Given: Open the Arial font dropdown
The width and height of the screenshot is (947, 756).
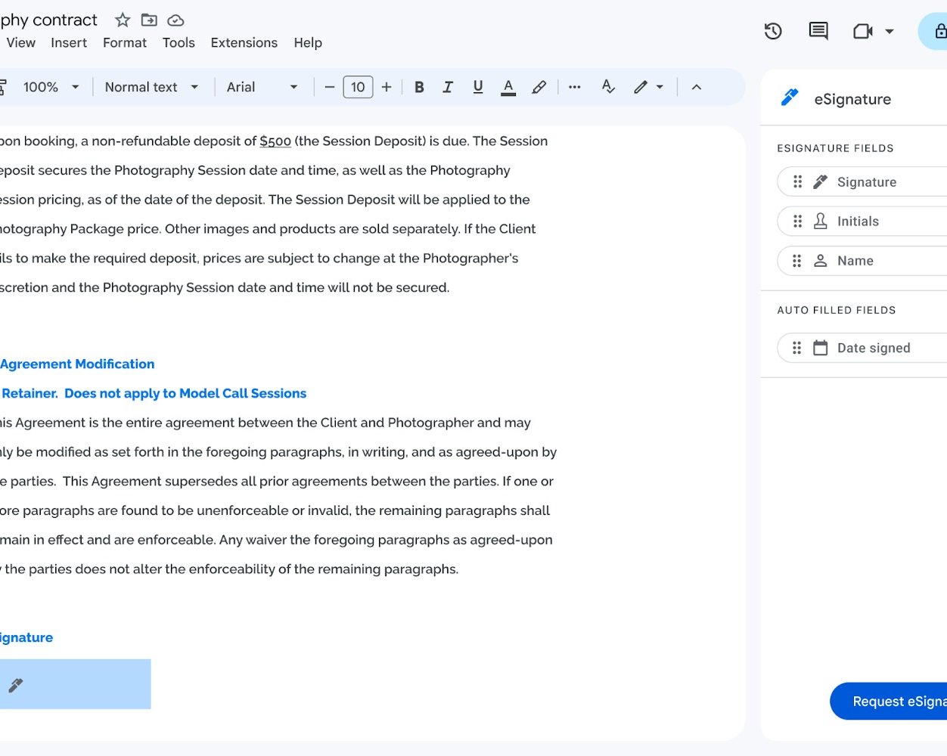Looking at the screenshot, I should tap(262, 87).
